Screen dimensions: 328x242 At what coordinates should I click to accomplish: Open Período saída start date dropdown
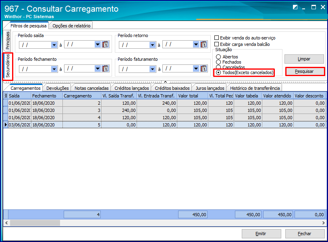click(54, 45)
